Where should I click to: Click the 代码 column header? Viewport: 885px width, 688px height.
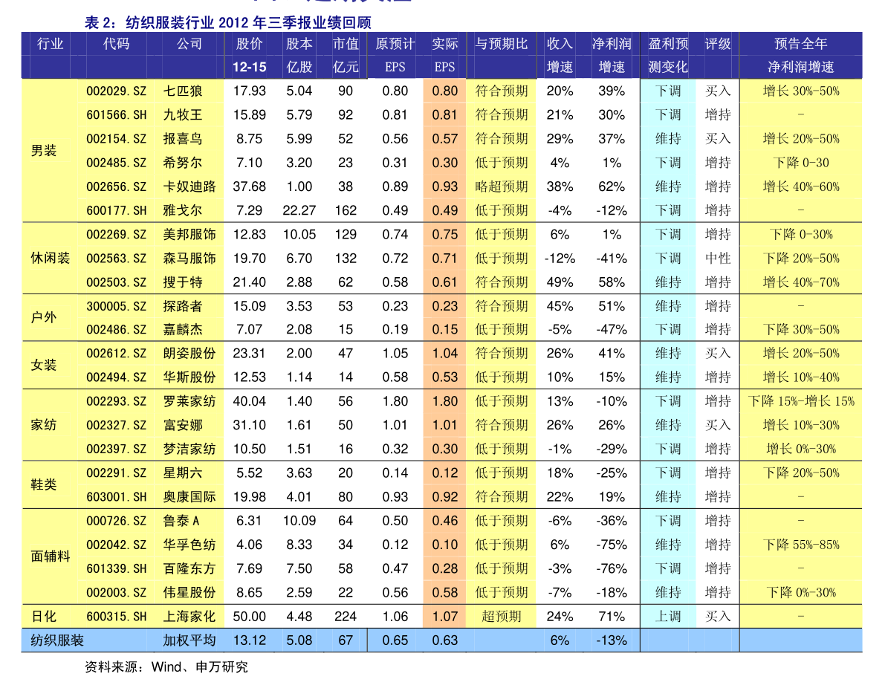116,43
